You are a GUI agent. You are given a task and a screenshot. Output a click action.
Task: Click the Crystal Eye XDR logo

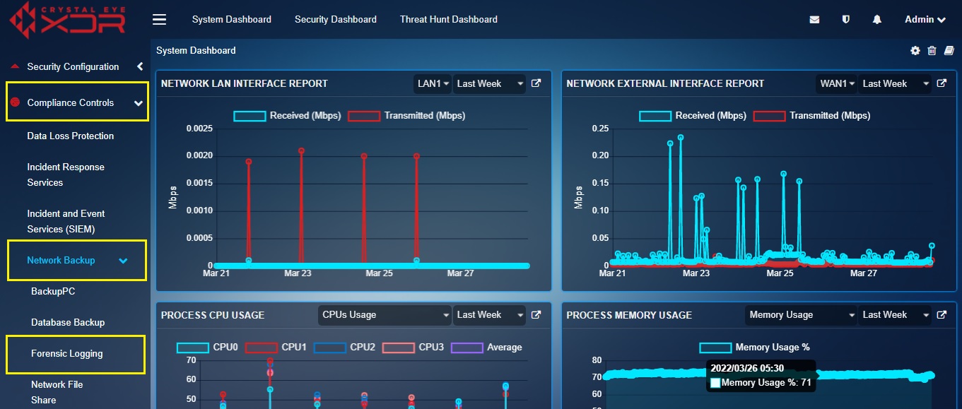tap(67, 20)
